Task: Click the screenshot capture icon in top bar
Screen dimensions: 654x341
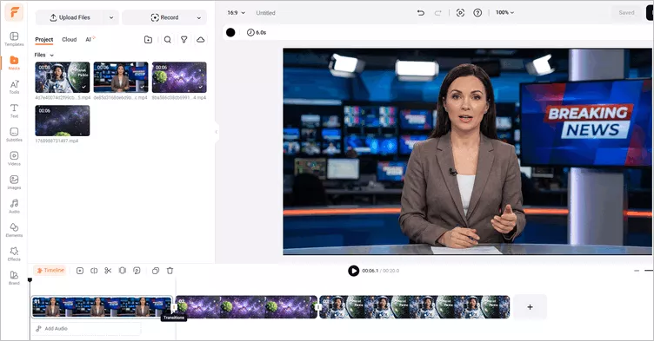Action: click(460, 13)
